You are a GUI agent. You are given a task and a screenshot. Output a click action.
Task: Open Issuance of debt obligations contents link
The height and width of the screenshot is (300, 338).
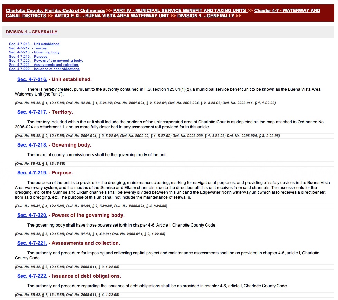(x=45, y=69)
